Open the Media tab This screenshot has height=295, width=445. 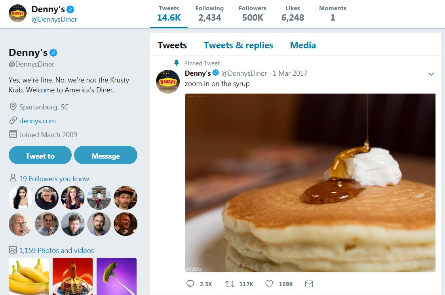tap(303, 45)
